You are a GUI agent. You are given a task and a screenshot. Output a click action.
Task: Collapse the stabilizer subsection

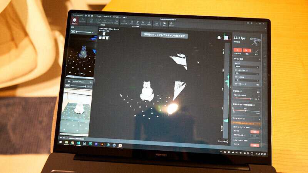(x=259, y=141)
